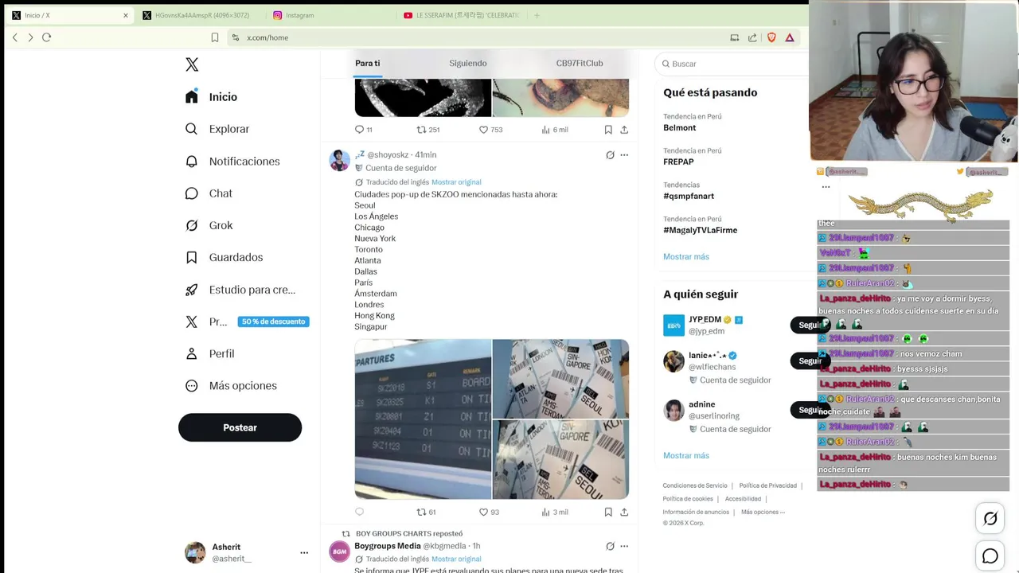Reply to the shoyoskz post
The height and width of the screenshot is (573, 1019).
(x=359, y=512)
